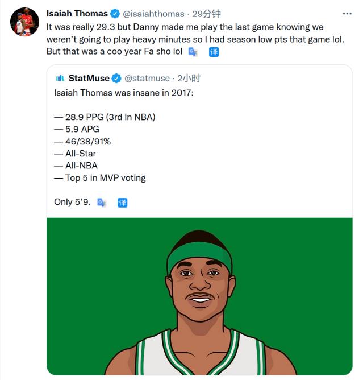
Task: Click the verified badge beside Isaiah Thomas
Action: pyautogui.click(x=115, y=14)
